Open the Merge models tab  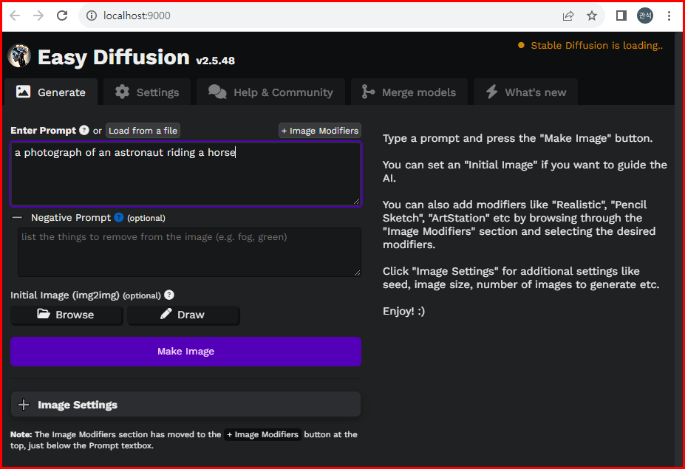(409, 92)
